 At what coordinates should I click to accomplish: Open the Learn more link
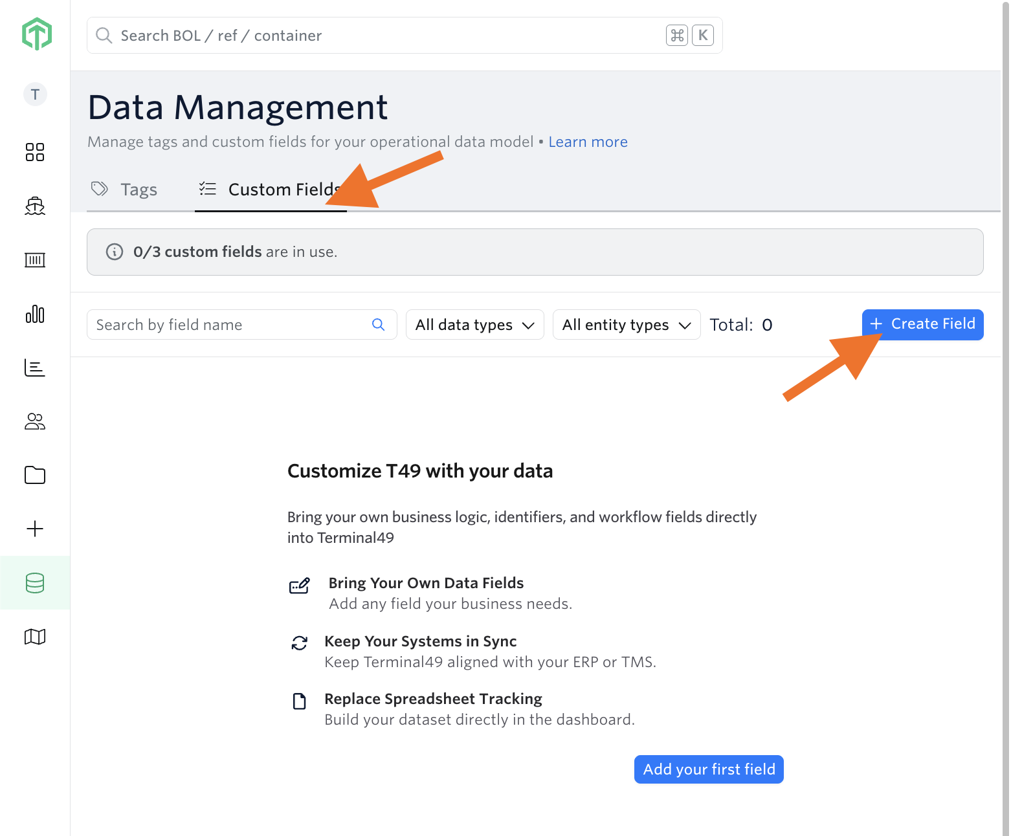tap(588, 142)
